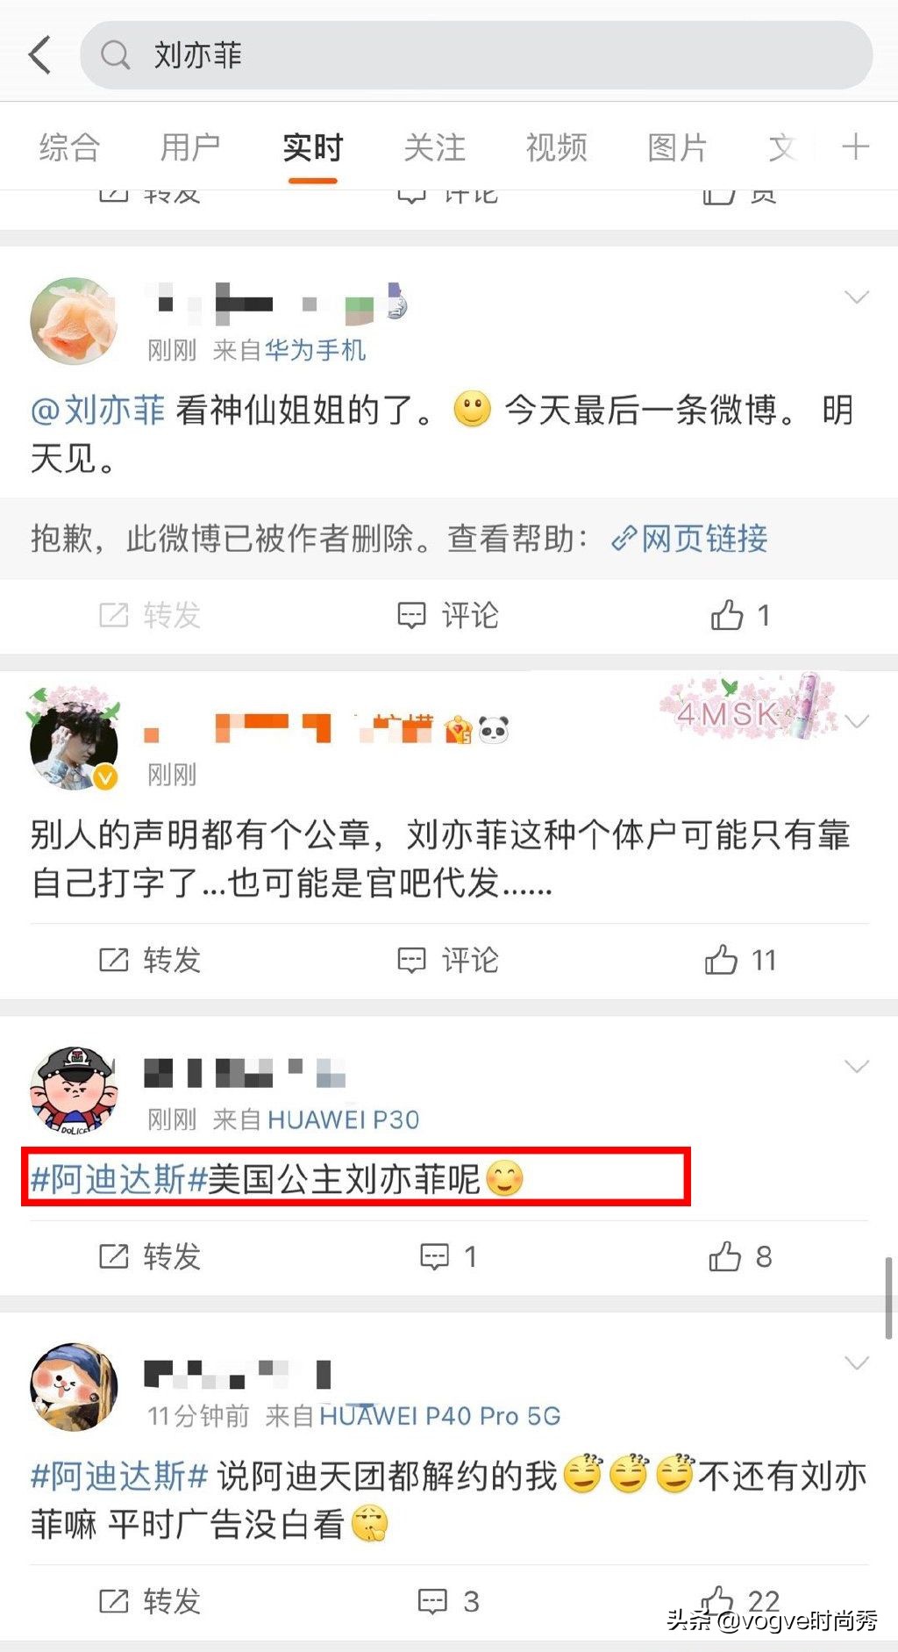898x1652 pixels.
Task: Expand options chevron beside 4MSK badge
Action: click(856, 721)
